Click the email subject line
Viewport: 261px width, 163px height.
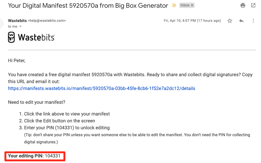point(88,6)
